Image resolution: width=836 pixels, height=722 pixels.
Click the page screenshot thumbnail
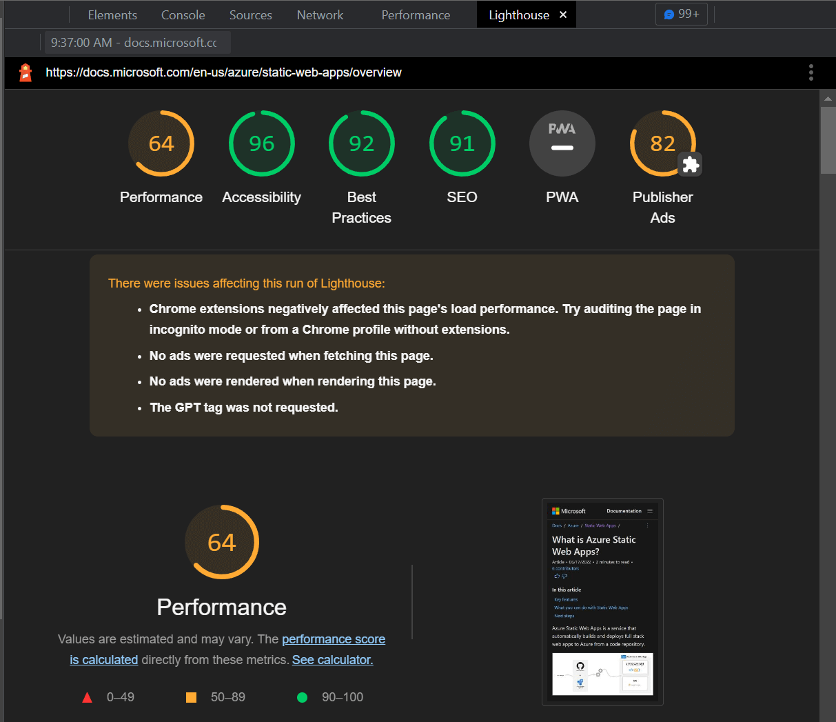click(602, 601)
